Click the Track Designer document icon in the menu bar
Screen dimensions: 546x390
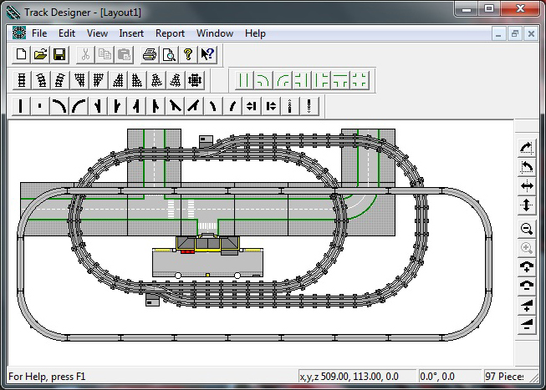(x=18, y=33)
